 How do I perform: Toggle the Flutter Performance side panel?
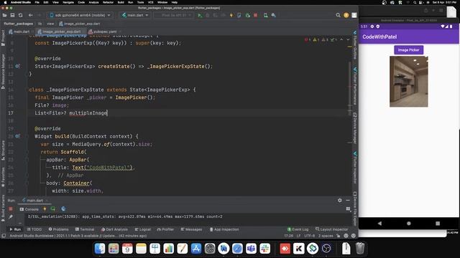[354, 86]
